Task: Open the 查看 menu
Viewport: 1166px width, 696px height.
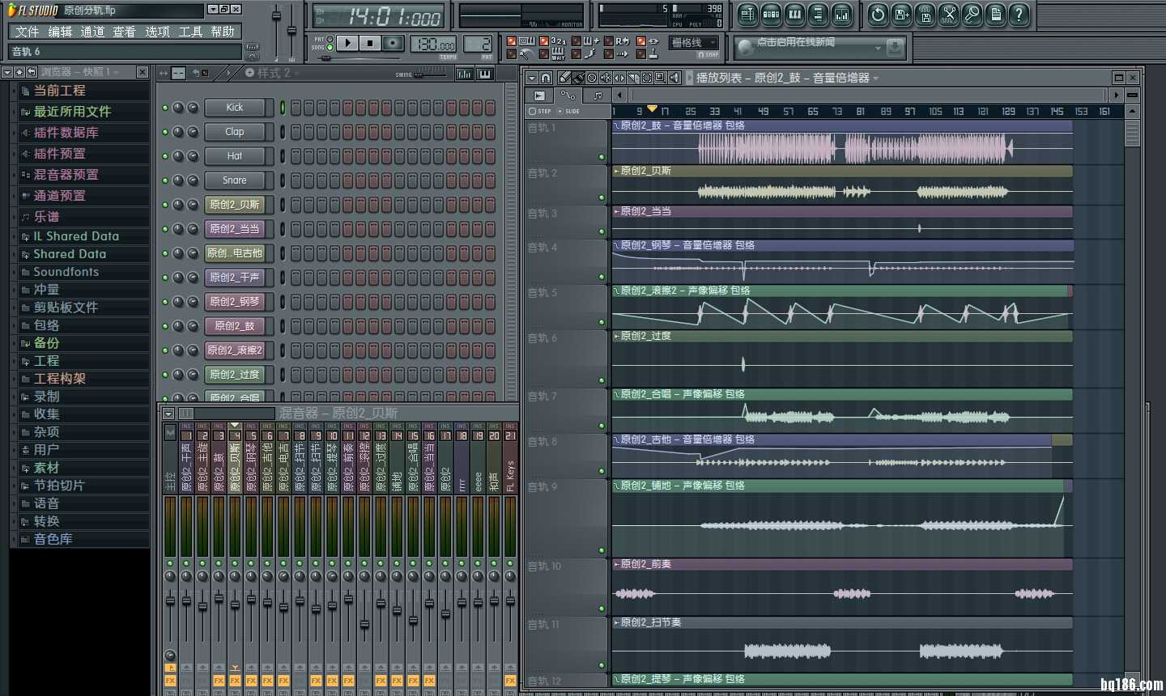Action: click(125, 32)
